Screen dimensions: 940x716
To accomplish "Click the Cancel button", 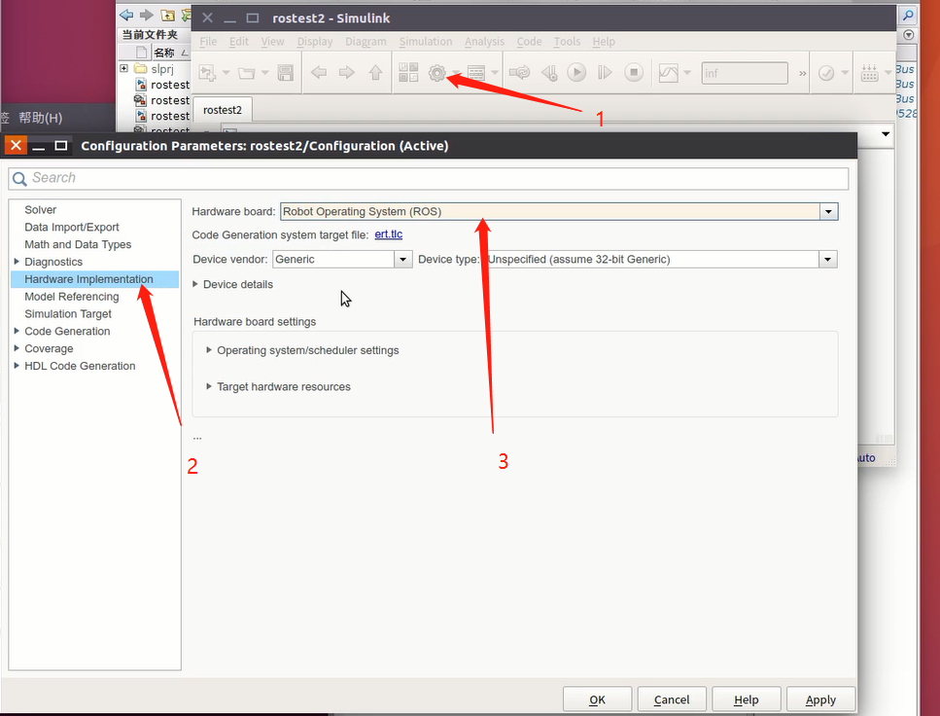I will pos(672,699).
